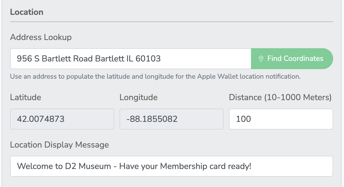The height and width of the screenshot is (187, 344).
Task: Place cursor on D2 Museum in the message
Action: 88,166
